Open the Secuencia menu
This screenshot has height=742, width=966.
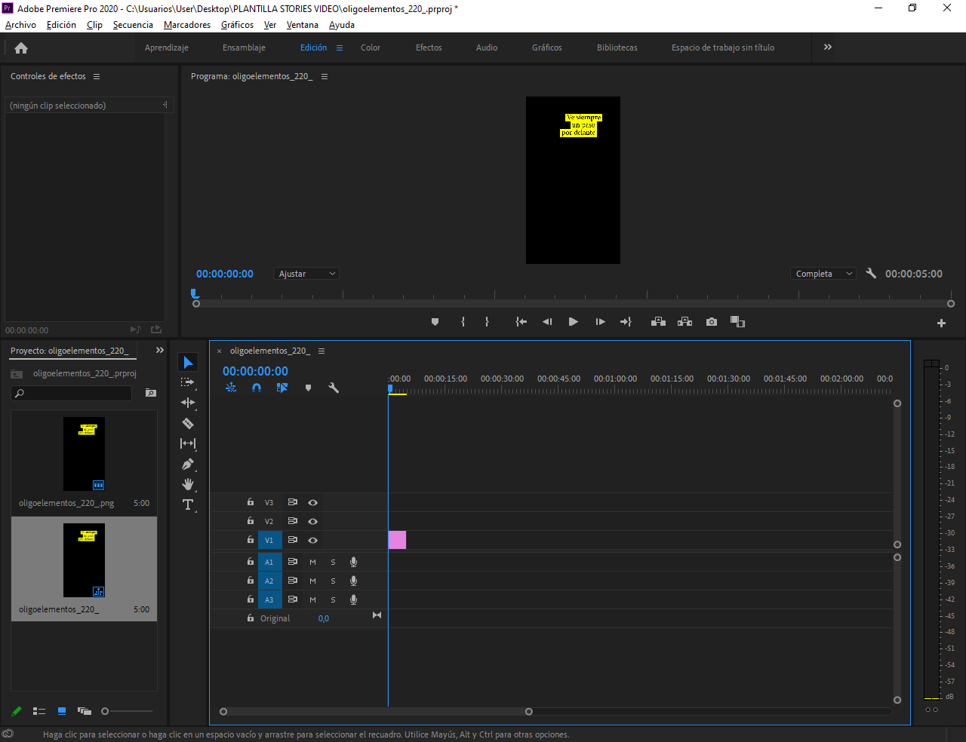click(x=133, y=25)
